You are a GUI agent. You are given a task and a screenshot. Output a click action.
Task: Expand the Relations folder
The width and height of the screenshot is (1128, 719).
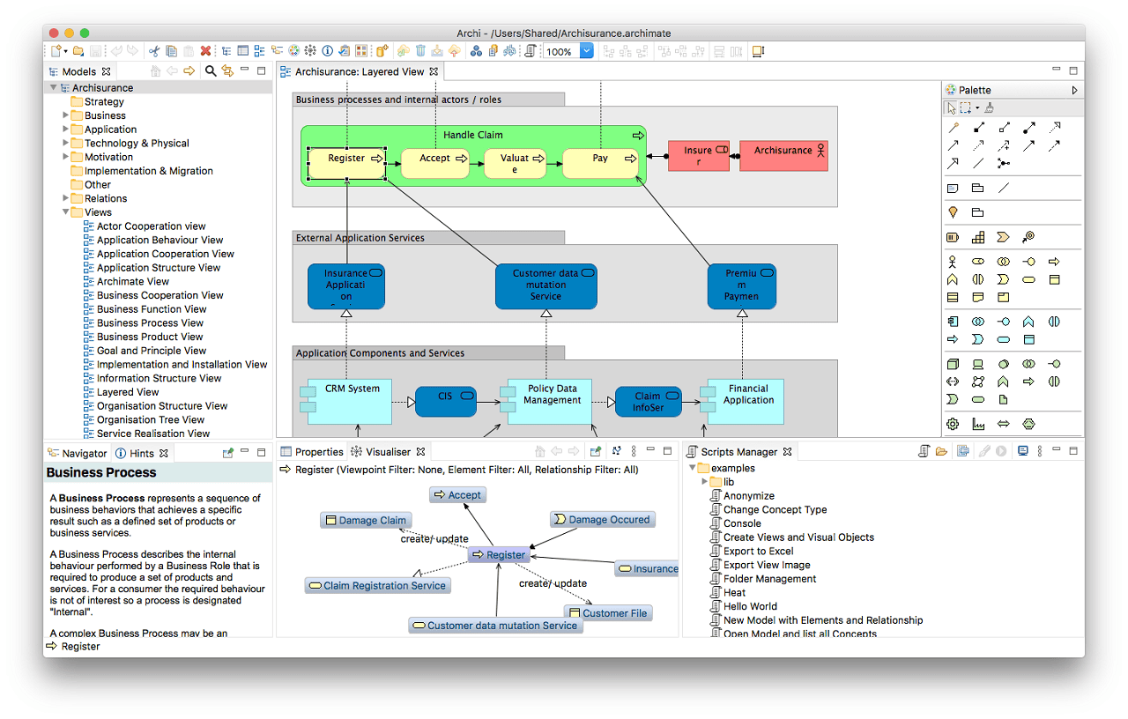pyautogui.click(x=65, y=198)
